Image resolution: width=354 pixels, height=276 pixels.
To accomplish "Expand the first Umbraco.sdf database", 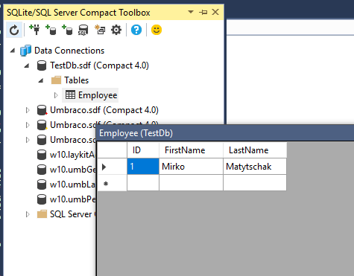I will tap(28, 110).
